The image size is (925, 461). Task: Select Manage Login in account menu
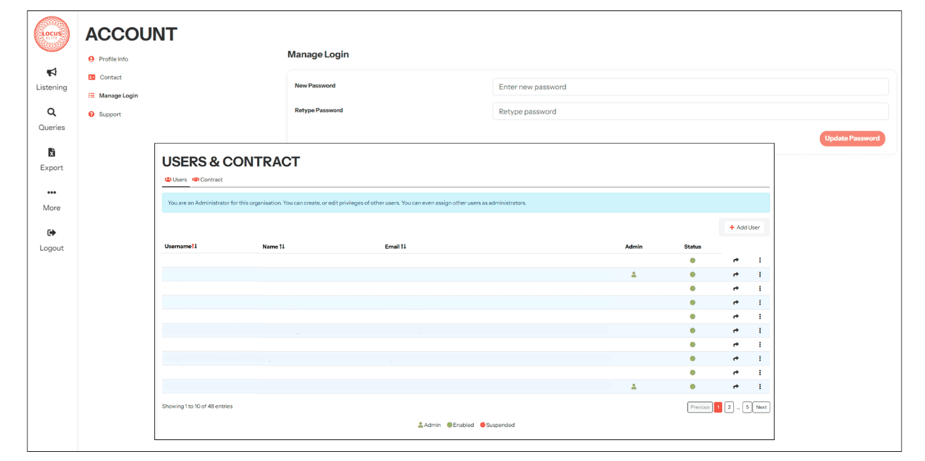point(118,95)
